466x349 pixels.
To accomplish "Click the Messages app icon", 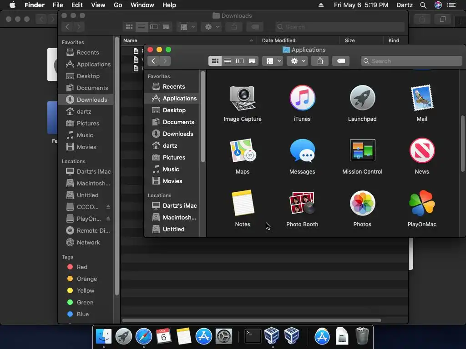I will click(x=302, y=151).
